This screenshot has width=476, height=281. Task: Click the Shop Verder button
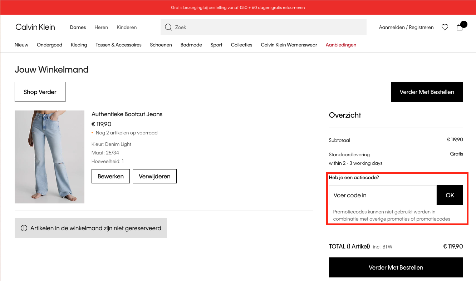click(x=40, y=92)
